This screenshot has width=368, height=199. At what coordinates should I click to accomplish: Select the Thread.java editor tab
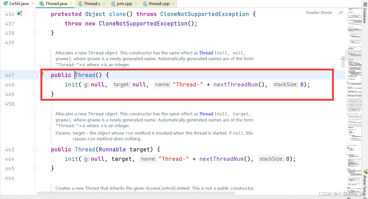56,4
